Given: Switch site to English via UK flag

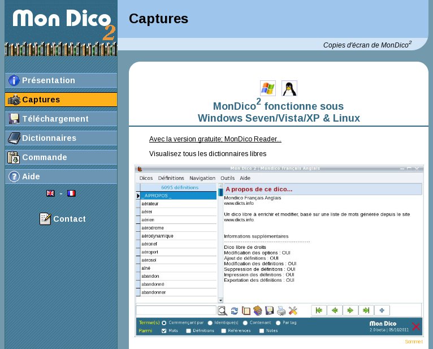Looking at the screenshot, I should tap(50, 193).
